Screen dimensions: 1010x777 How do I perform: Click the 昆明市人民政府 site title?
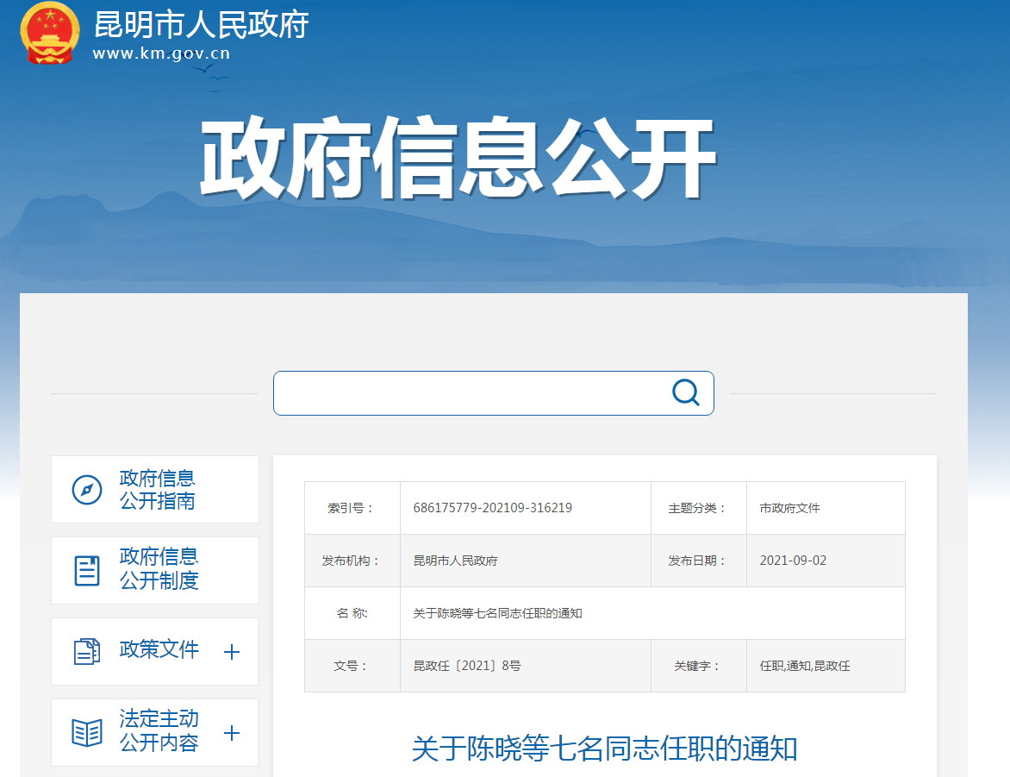pyautogui.click(x=200, y=25)
